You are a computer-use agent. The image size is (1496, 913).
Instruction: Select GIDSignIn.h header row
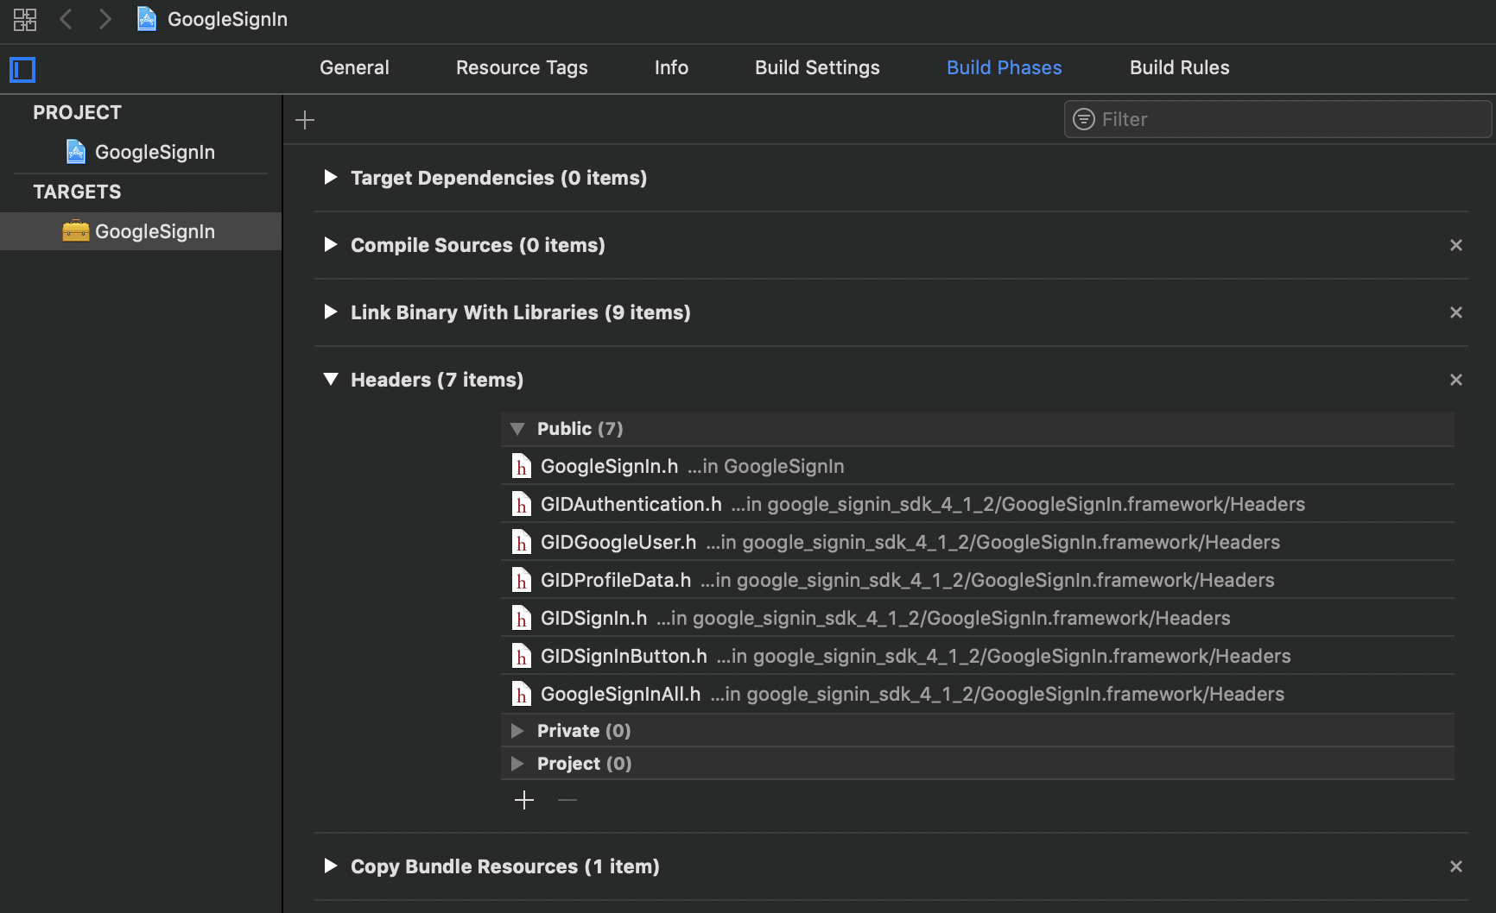tap(978, 618)
